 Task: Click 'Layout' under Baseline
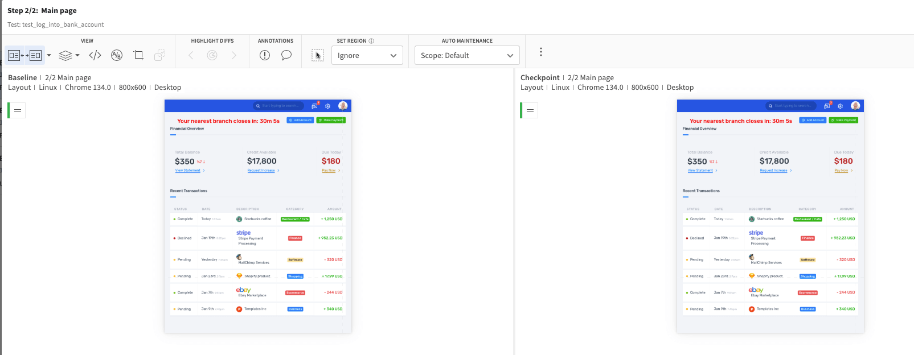click(19, 87)
